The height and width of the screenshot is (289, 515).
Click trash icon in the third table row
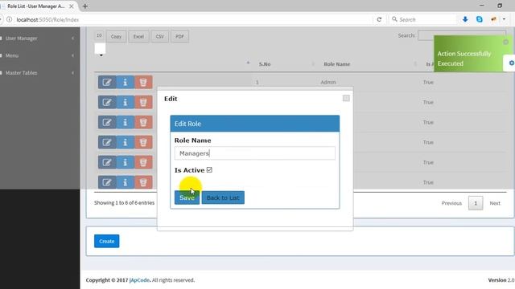click(143, 122)
